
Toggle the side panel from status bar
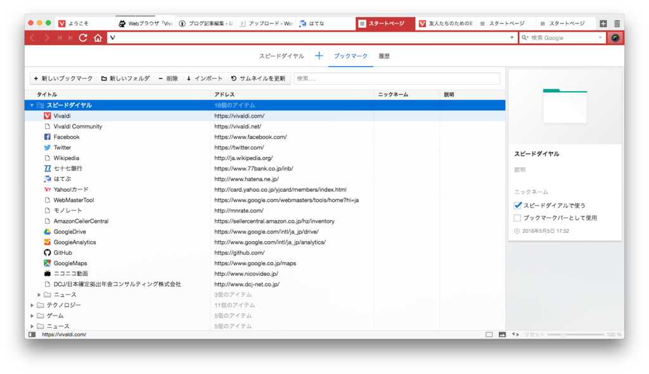point(32,334)
